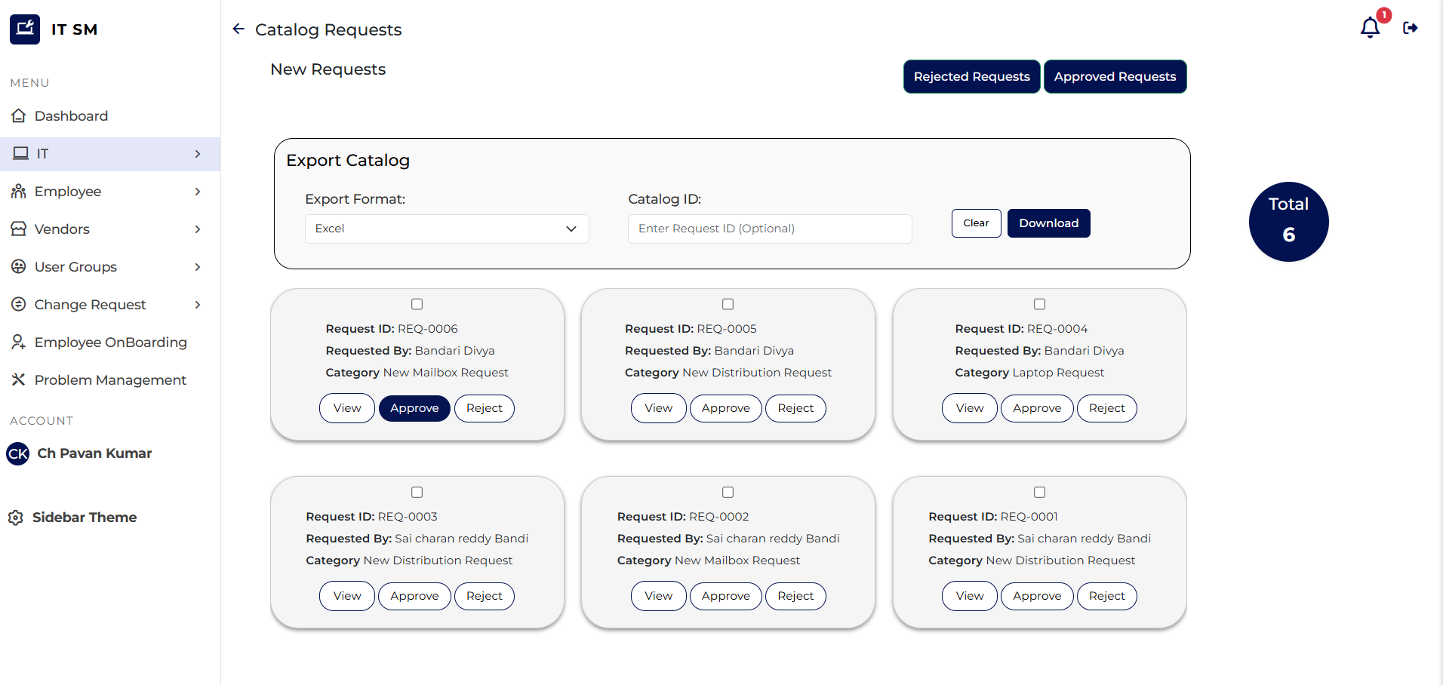The image size is (1443, 685).
Task: Click the Problem Management tools icon
Action: (x=19, y=380)
